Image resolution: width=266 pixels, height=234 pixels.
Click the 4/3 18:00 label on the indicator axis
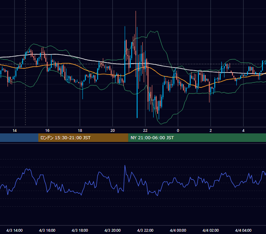click(x=80, y=230)
